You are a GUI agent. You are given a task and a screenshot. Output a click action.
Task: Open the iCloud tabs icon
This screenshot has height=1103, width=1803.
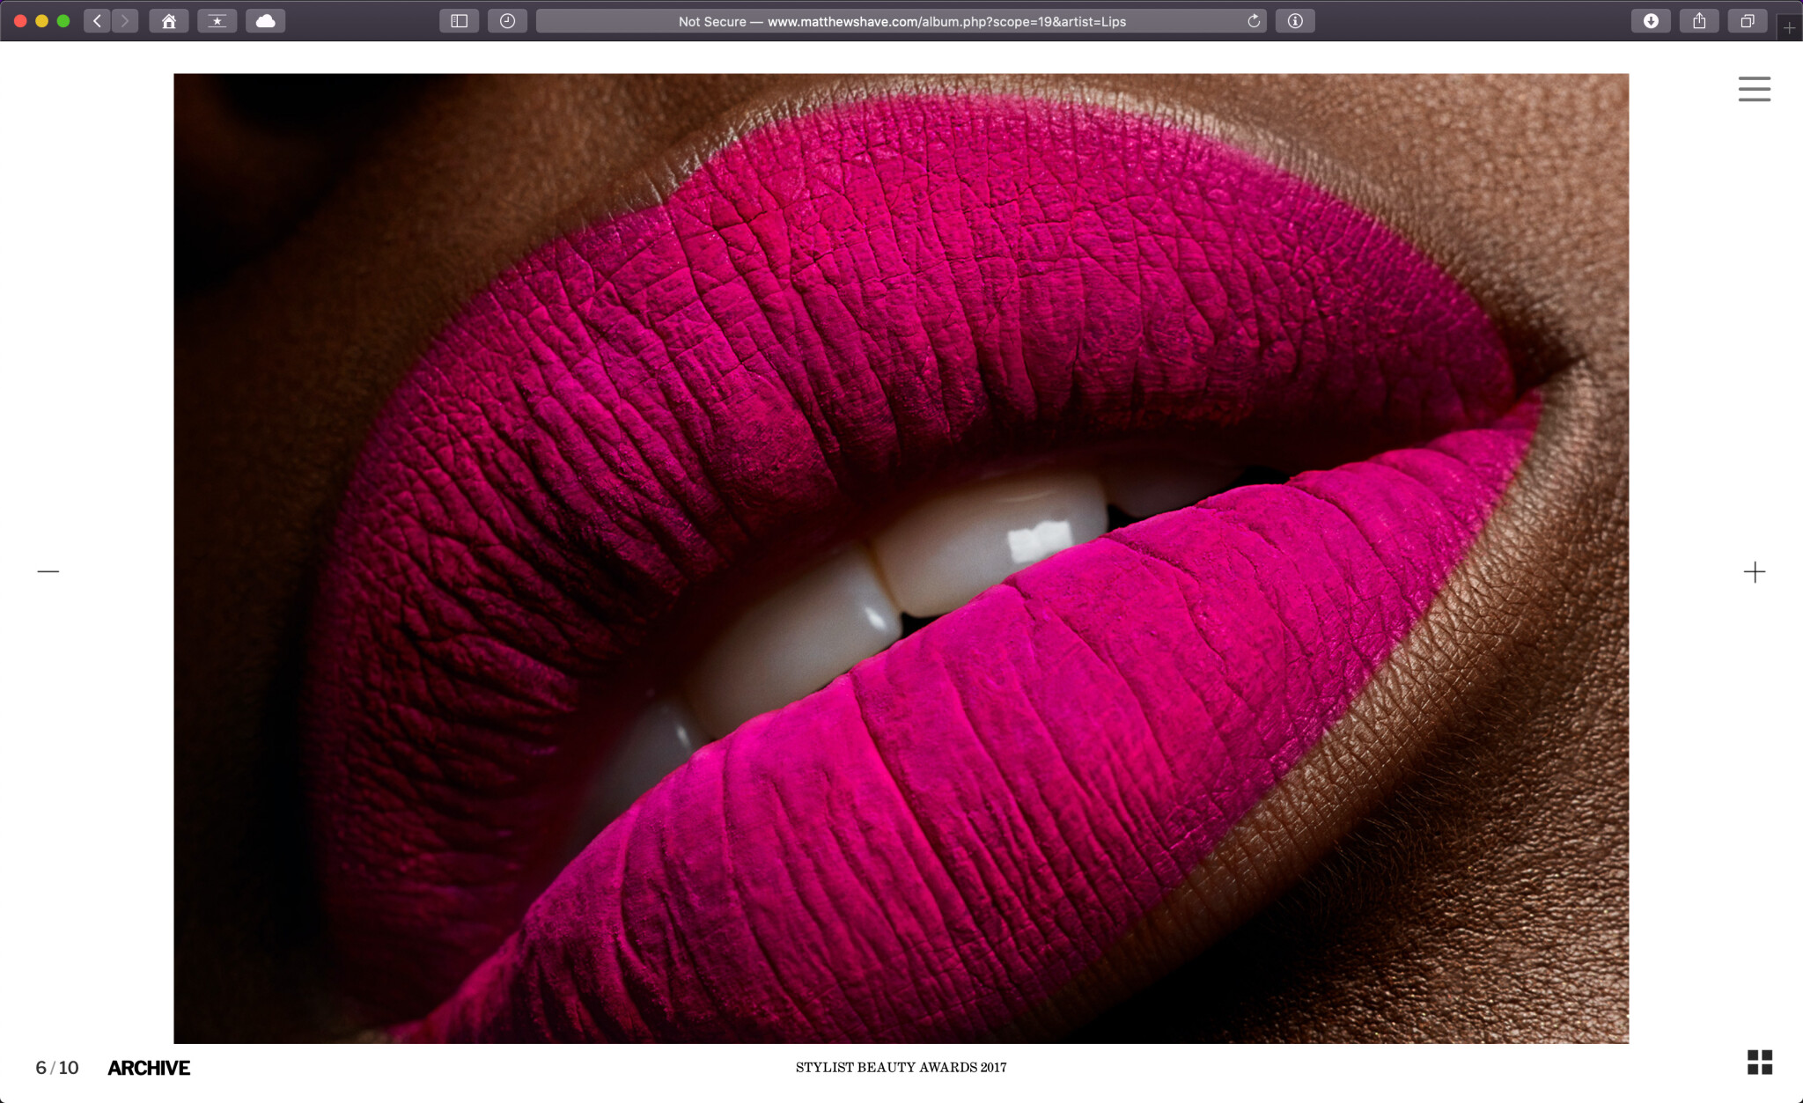tap(265, 21)
